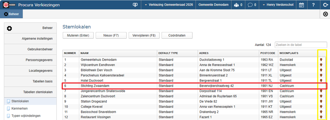Close the Beheer panel with X
The image size is (330, 120).
pyautogui.click(x=325, y=14)
